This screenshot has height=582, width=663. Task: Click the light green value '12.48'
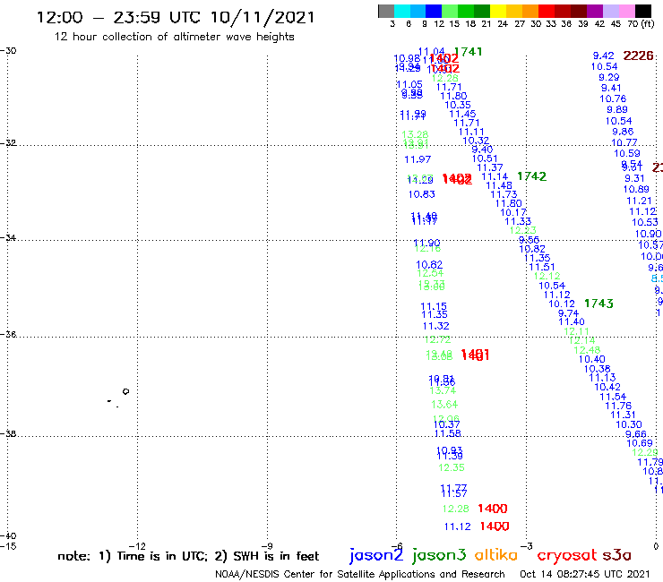[x=587, y=350]
